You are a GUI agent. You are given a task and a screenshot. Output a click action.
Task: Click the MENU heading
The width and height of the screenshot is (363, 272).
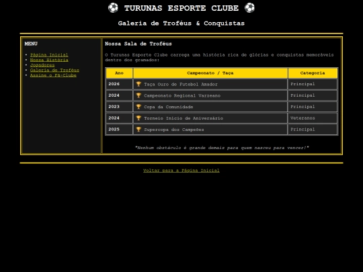[x=31, y=44]
